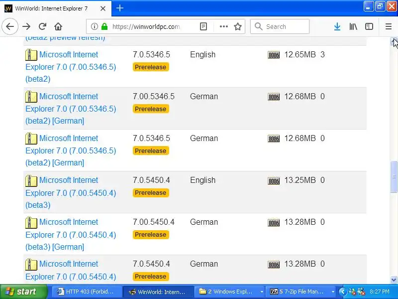Click zip icon of German 7.00.5346.5 version row
The image size is (398, 299).
click(31, 97)
